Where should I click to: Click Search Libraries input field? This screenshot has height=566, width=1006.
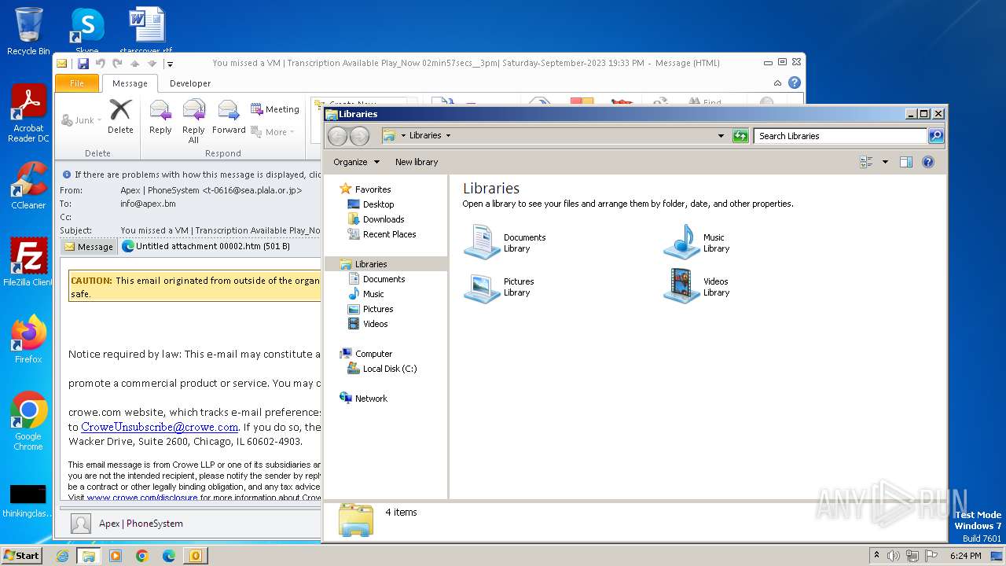pos(840,136)
